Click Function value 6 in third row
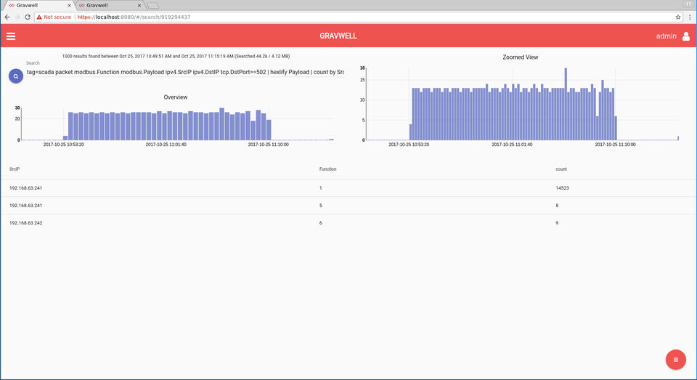 click(320, 223)
